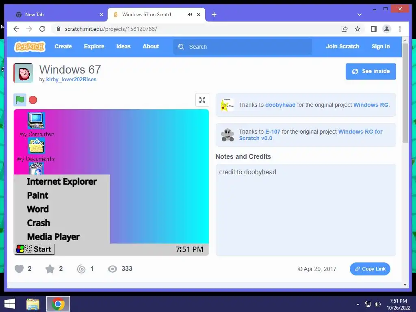Open the Windows RG original project link

[370, 105]
